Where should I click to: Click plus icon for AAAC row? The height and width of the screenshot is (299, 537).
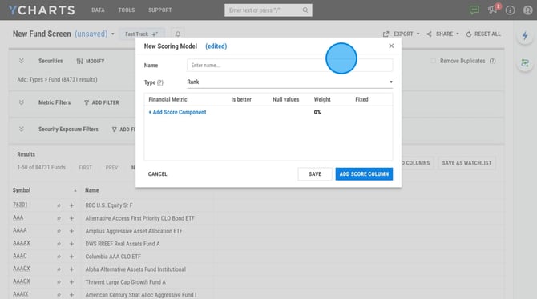pos(71,257)
